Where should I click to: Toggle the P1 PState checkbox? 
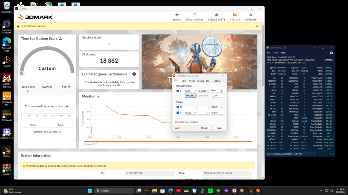tap(178, 113)
